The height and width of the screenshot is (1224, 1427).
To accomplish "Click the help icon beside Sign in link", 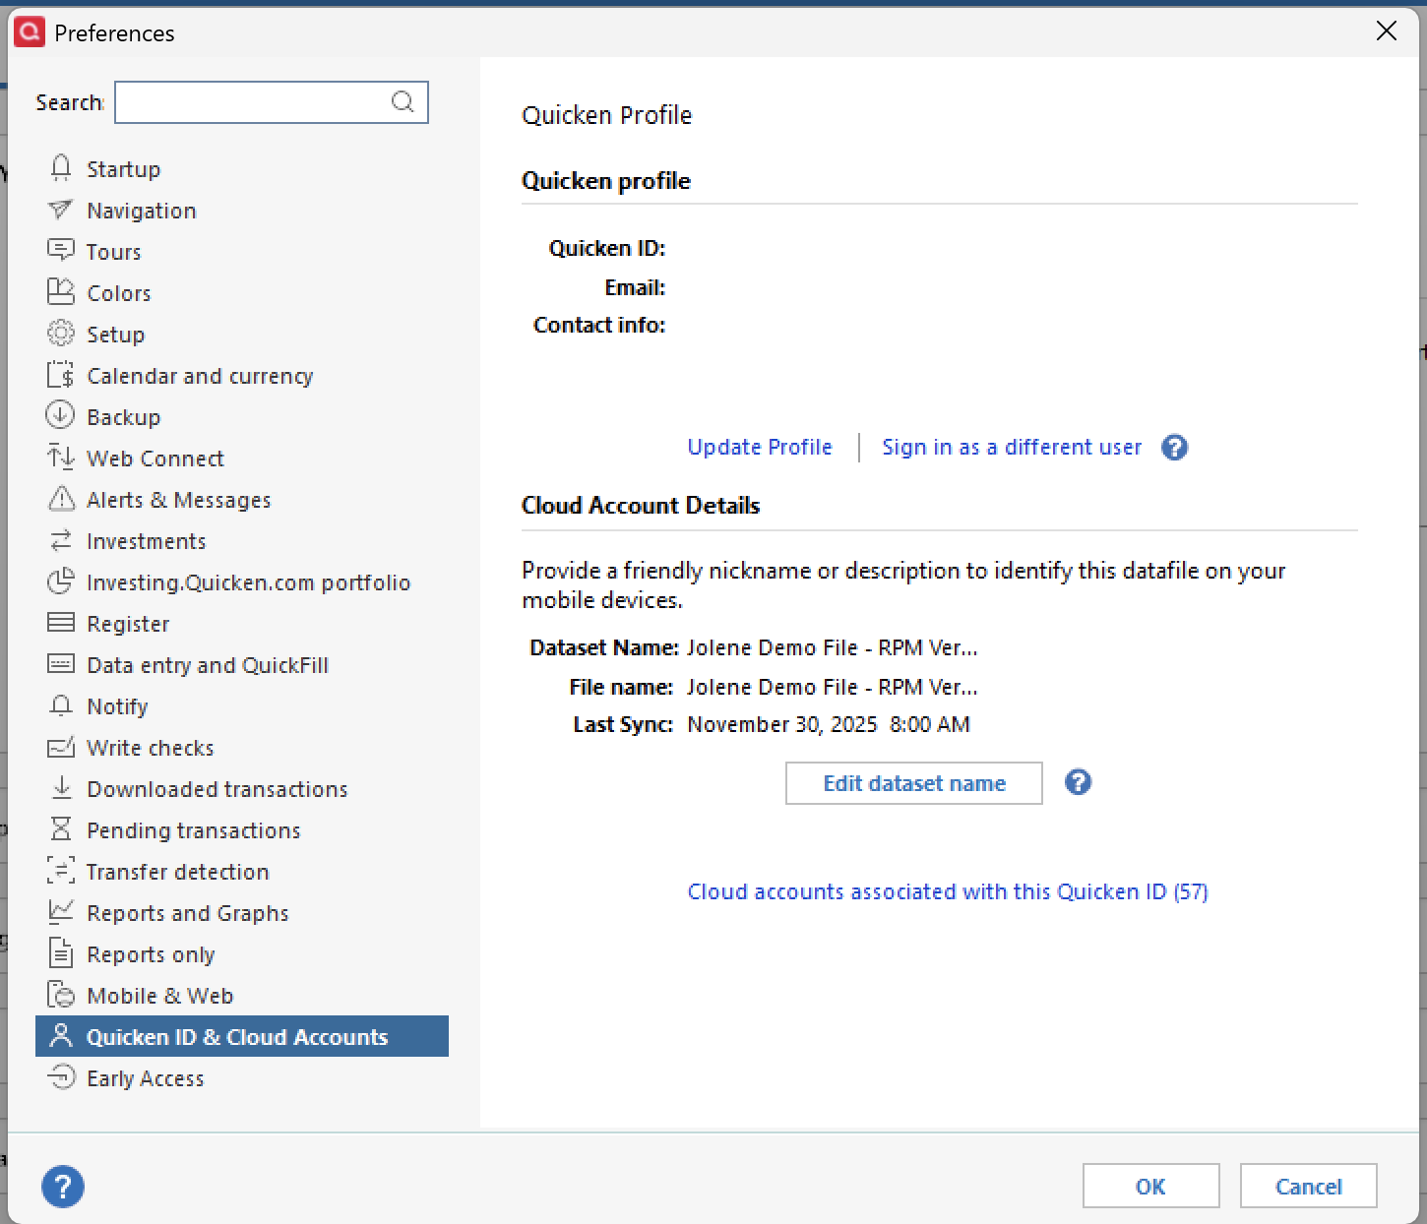I will [x=1174, y=448].
